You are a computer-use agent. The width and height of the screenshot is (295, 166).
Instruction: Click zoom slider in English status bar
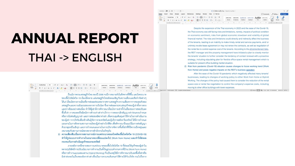click(x=277, y=90)
